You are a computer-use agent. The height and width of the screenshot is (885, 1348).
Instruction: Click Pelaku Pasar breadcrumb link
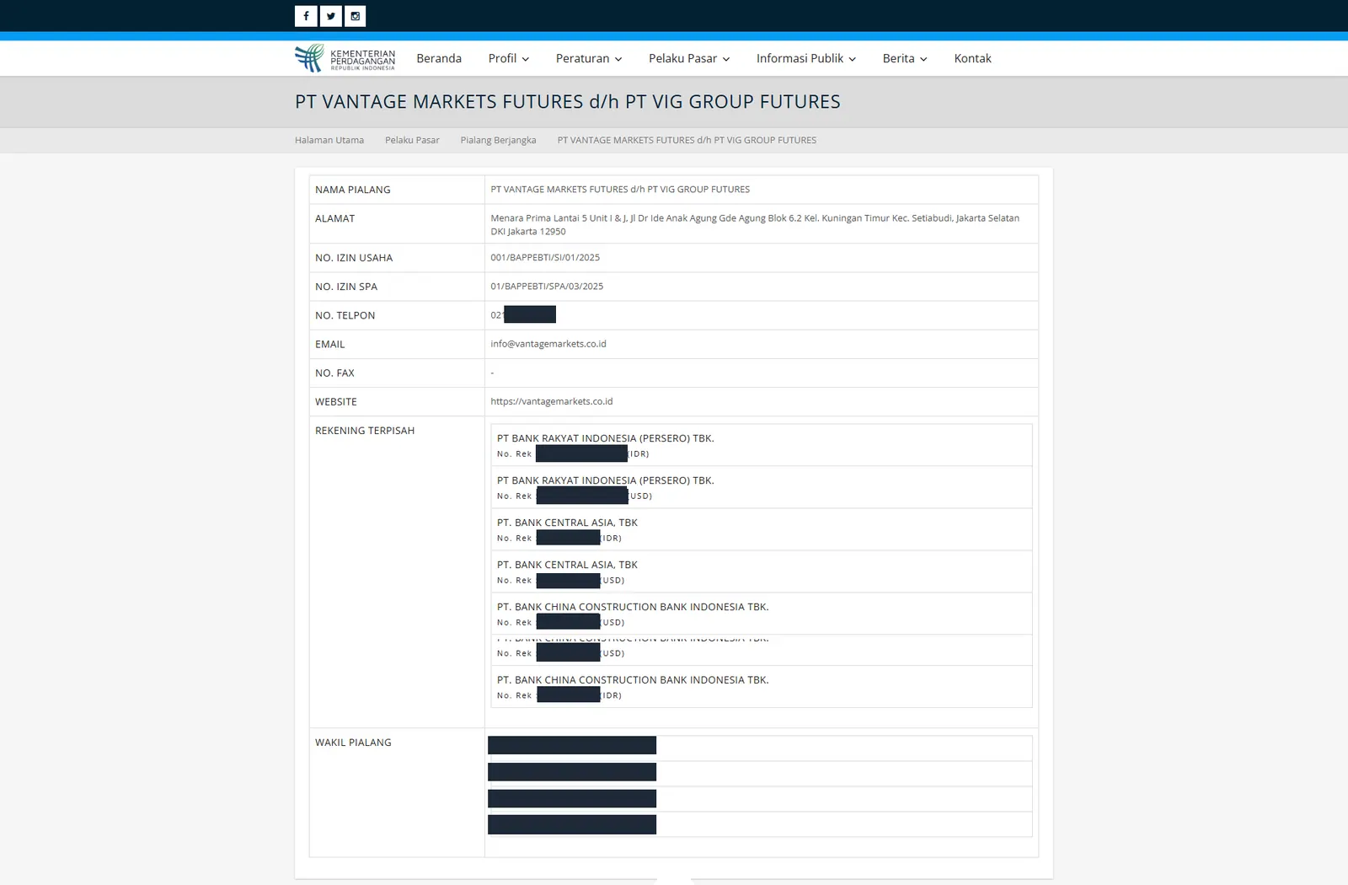[x=412, y=140]
